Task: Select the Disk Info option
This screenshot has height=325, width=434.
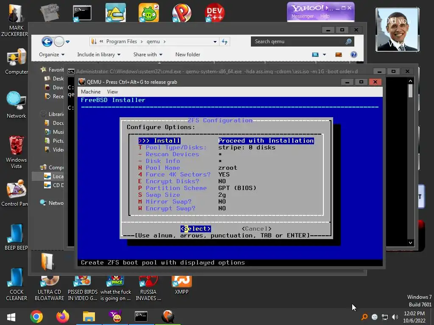Action: click(x=180, y=161)
